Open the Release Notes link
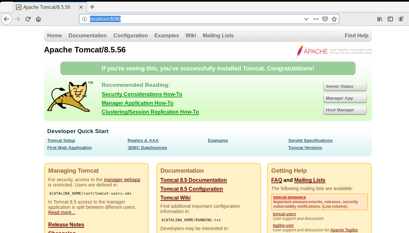This screenshot has width=409, height=233. (x=66, y=225)
